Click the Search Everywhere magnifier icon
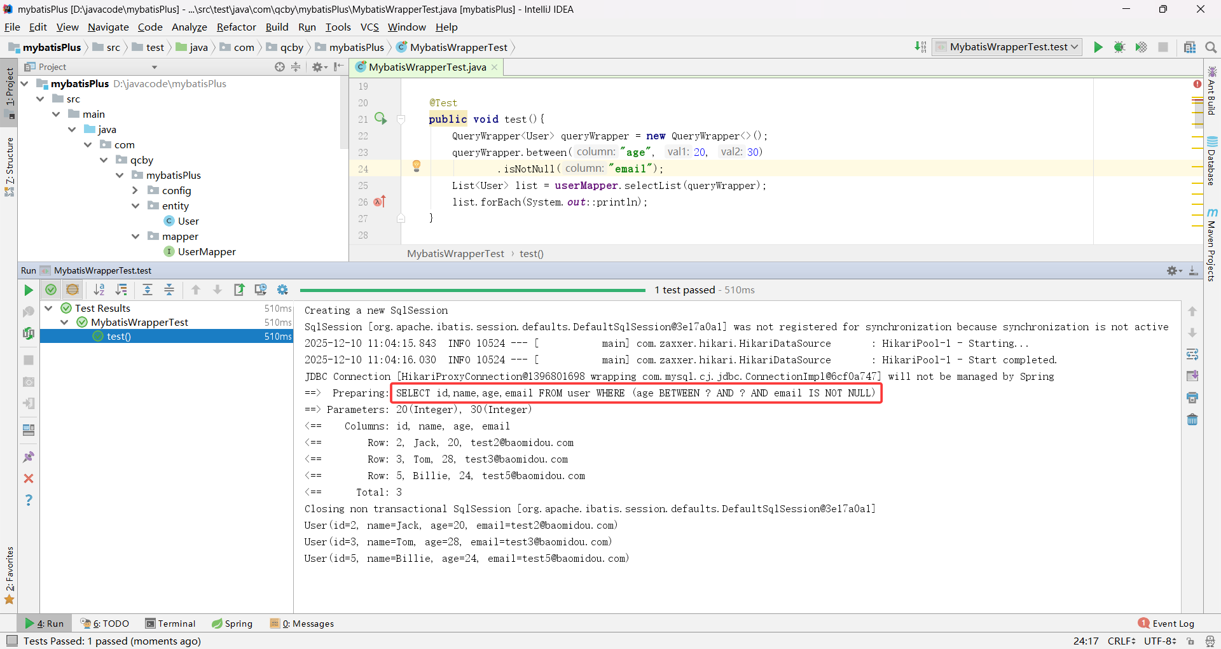The image size is (1221, 649). (x=1211, y=47)
